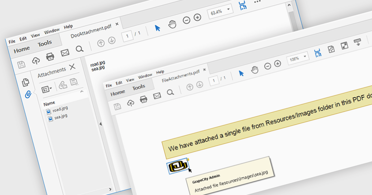
Task: Open Window menu in DocAttachment window
Action: coord(51,31)
